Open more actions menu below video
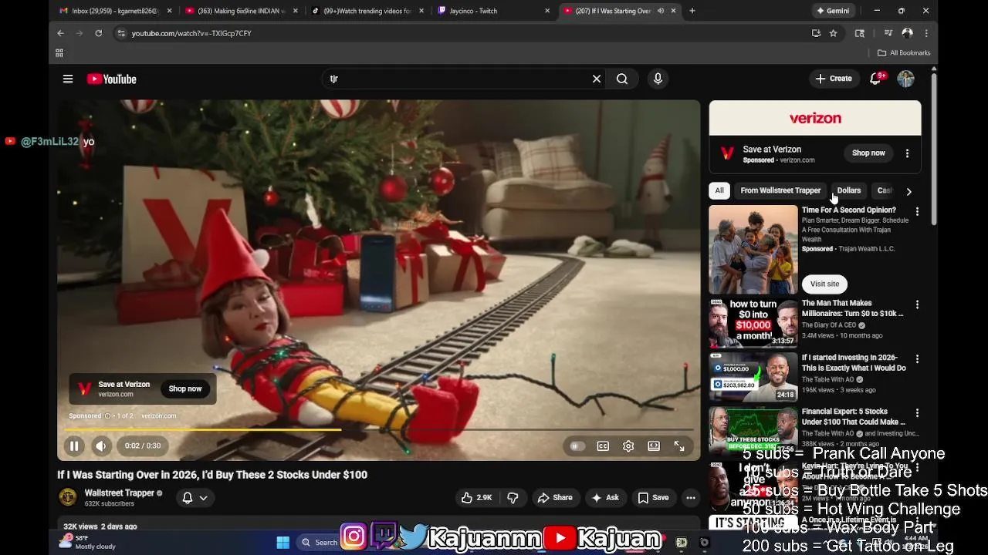This screenshot has height=555, width=988. (x=691, y=498)
